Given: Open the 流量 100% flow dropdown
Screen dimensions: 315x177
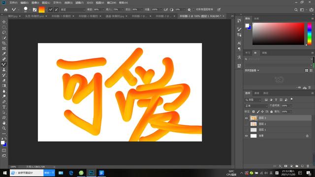Looking at the screenshot, I should tap(161, 10).
